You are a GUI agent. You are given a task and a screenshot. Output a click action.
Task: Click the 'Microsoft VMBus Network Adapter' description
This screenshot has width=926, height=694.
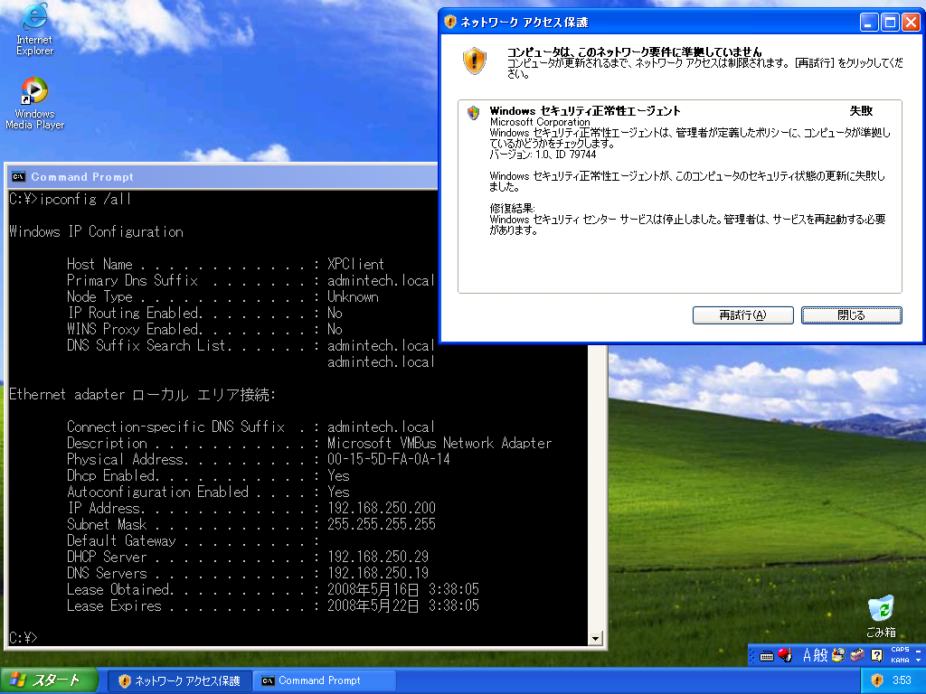pyautogui.click(x=439, y=443)
